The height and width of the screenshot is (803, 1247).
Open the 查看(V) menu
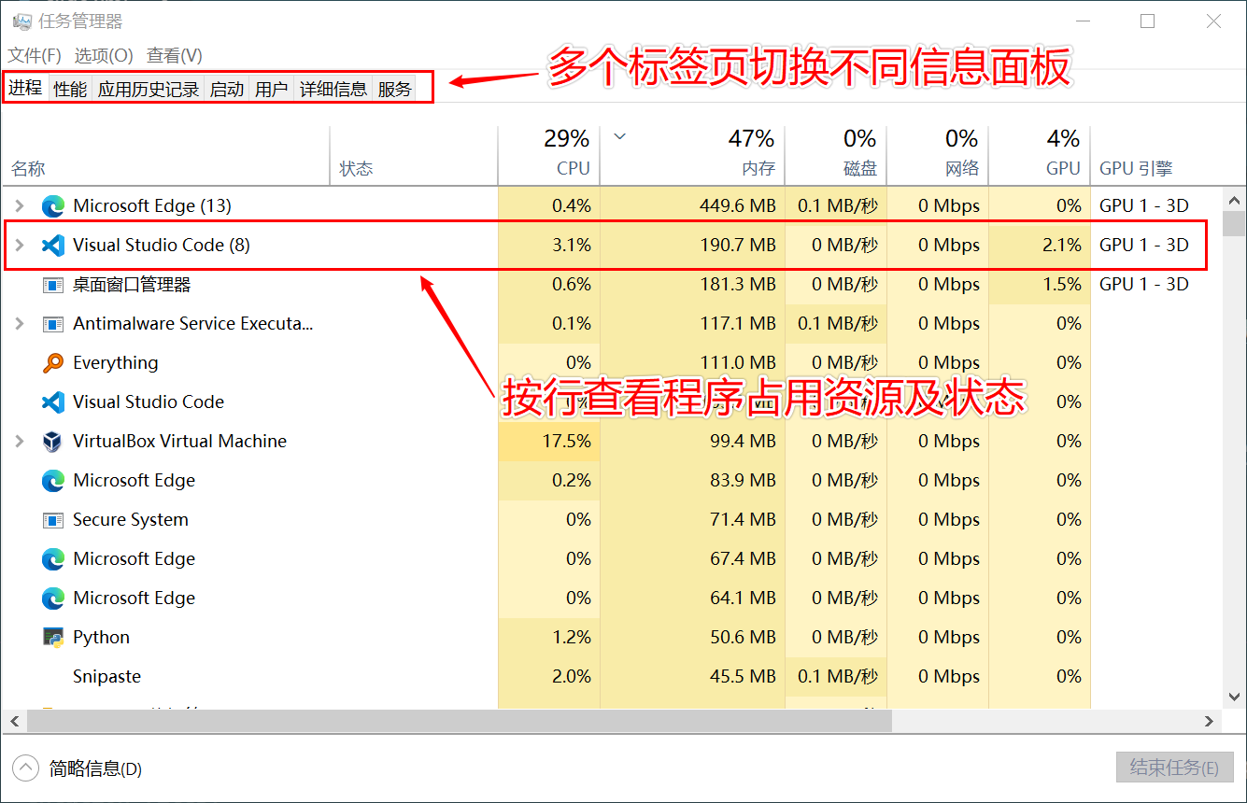click(x=175, y=56)
